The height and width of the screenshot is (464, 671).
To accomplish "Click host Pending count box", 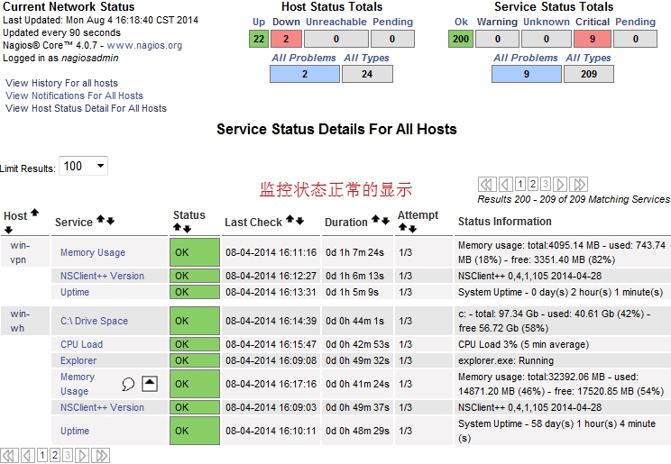I will [x=392, y=39].
